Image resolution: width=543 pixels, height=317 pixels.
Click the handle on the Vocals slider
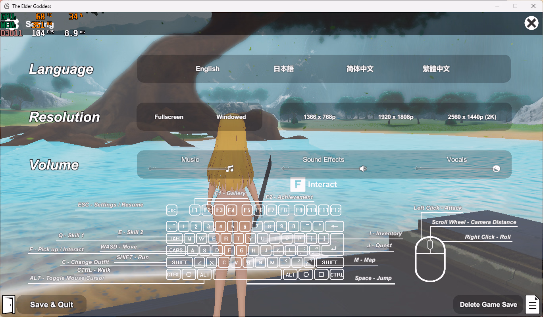[x=496, y=169]
